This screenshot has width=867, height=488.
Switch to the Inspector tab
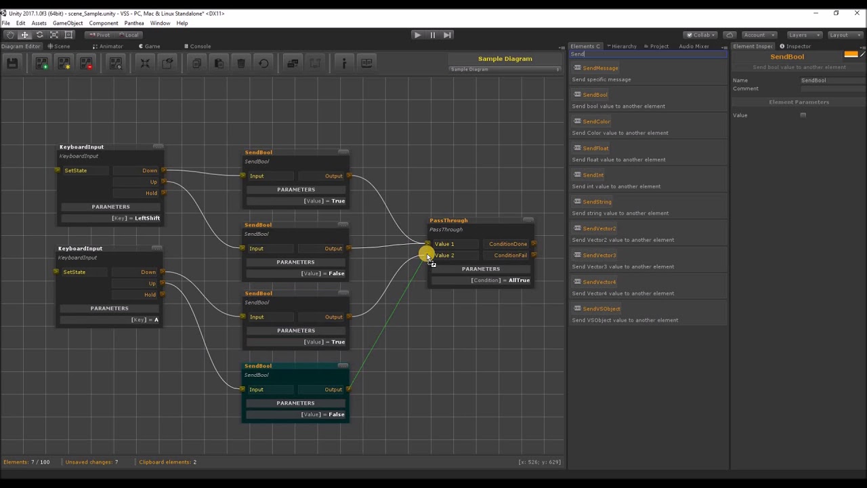pos(795,46)
